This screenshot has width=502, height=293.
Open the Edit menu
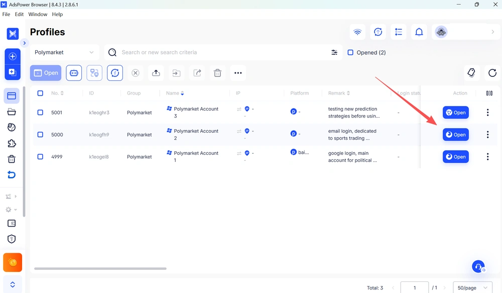tap(19, 14)
